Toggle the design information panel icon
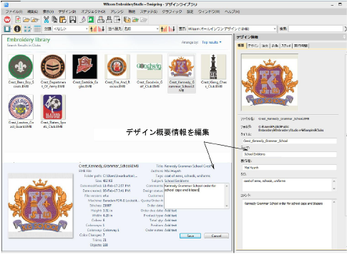Viewport: 347px width, 262px height. (17, 29)
